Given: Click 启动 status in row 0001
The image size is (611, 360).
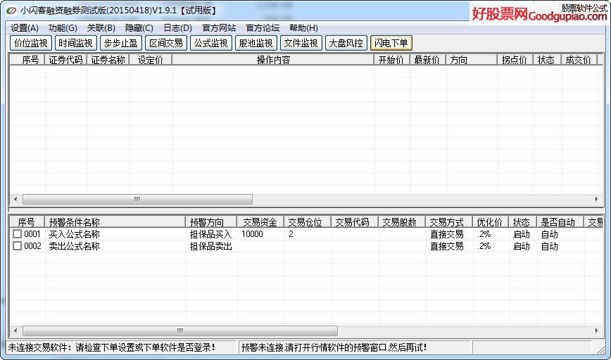Looking at the screenshot, I should [522, 234].
